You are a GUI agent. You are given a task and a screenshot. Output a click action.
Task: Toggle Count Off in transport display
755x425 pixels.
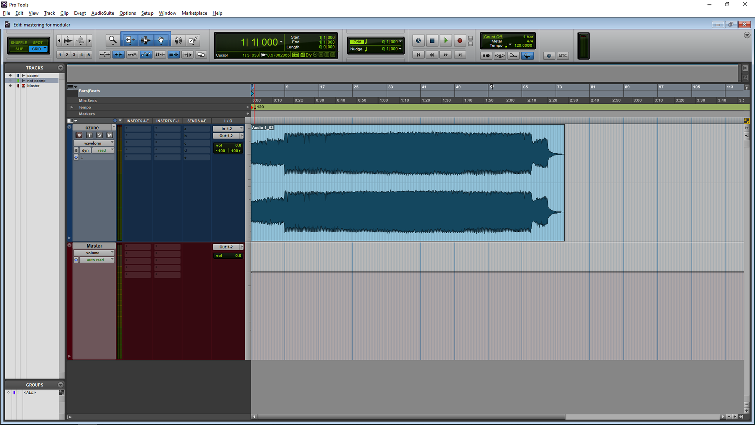[x=492, y=37]
